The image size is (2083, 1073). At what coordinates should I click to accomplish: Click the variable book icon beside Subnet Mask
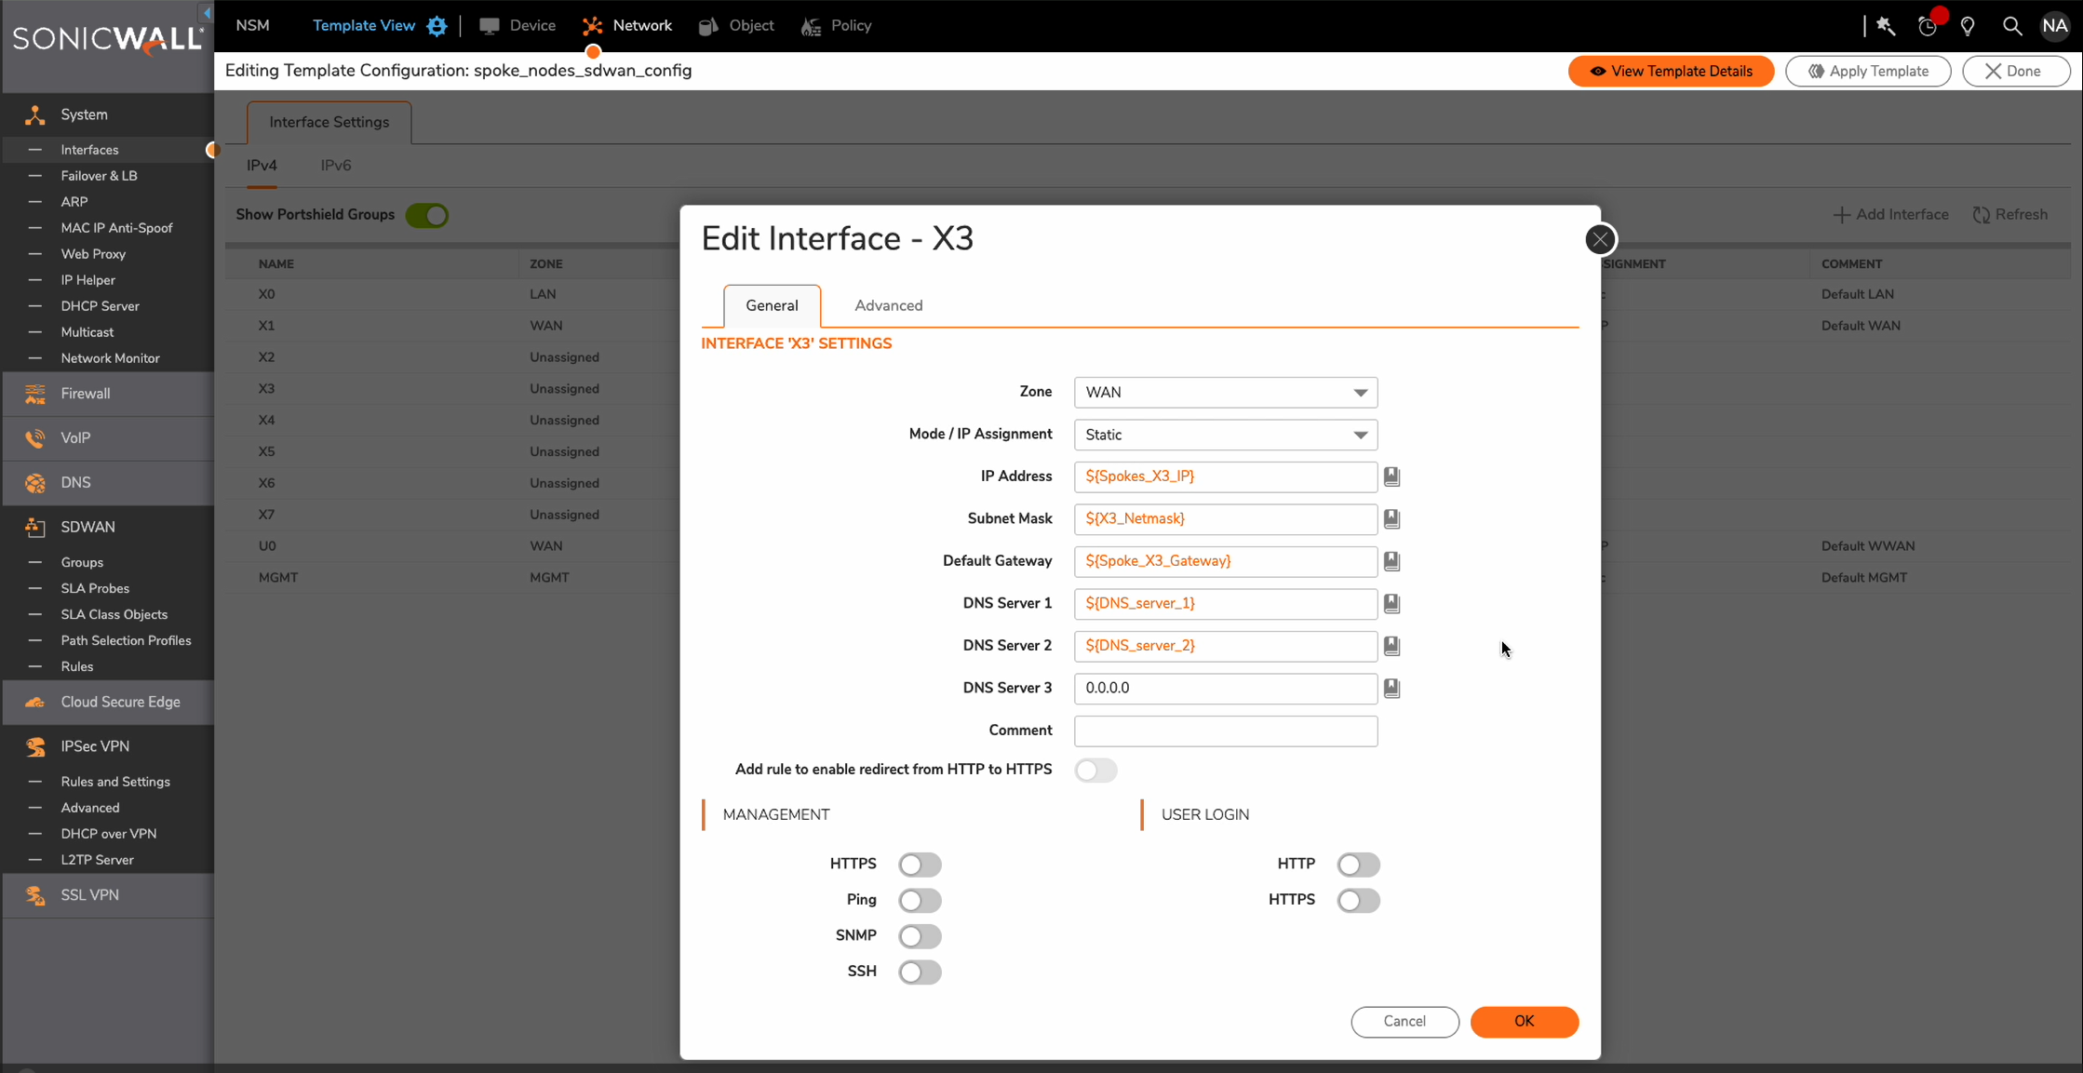[1391, 519]
